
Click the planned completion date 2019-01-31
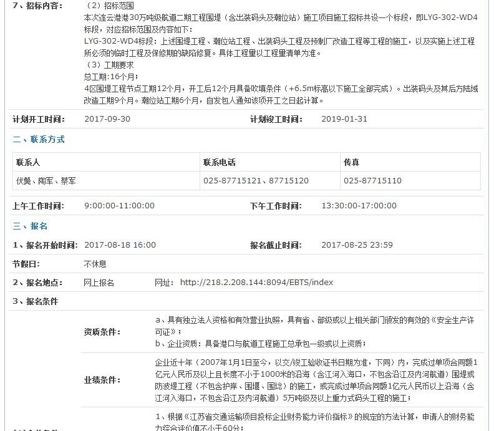point(344,119)
